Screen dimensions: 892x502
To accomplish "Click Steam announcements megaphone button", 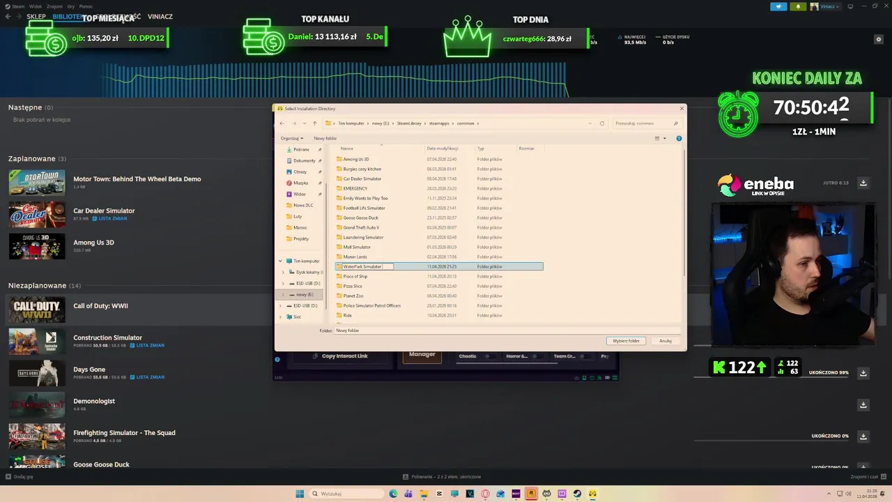I will [778, 6].
